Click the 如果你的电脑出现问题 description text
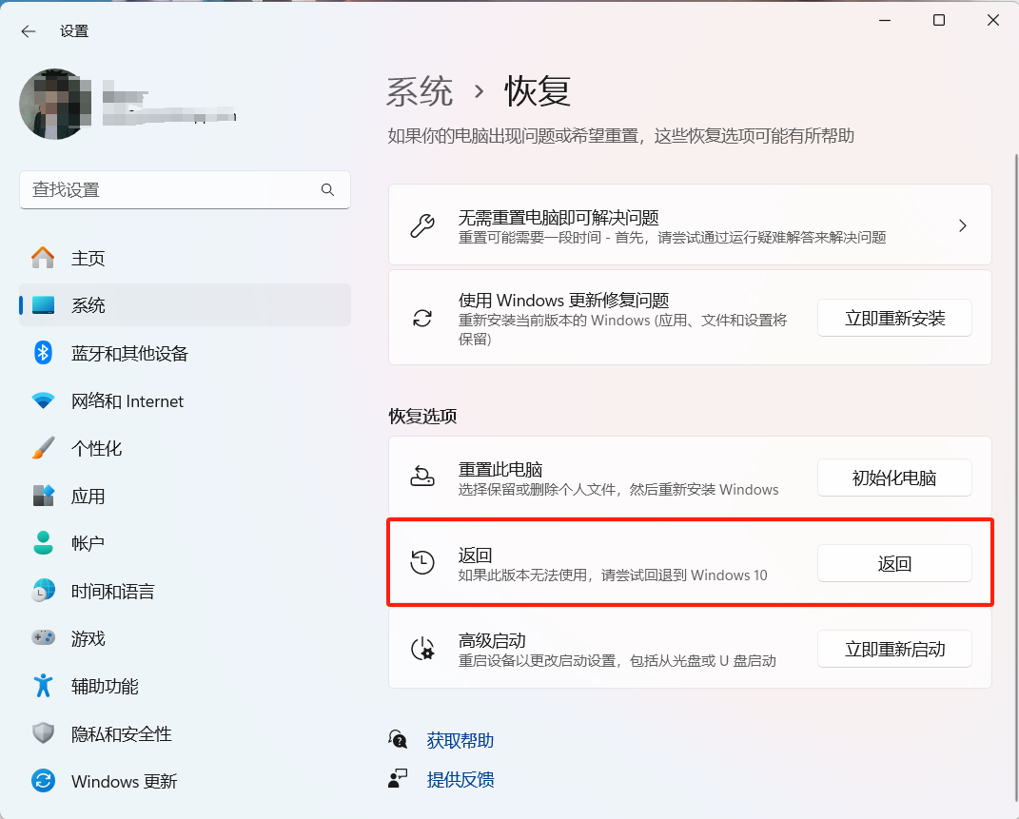This screenshot has height=819, width=1019. [x=620, y=136]
